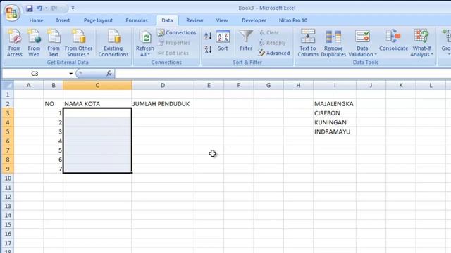This screenshot has height=253, width=451.
Task: Open Advanced filter options
Action: tap(274, 53)
